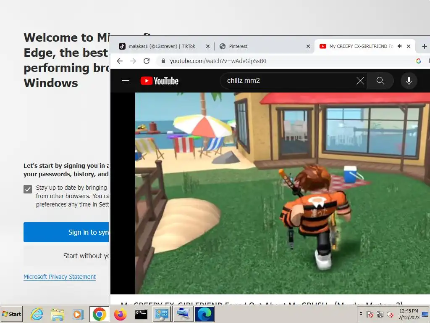Show hidden system tray icons
Viewport: 430px width, 323px height.
tap(361, 314)
